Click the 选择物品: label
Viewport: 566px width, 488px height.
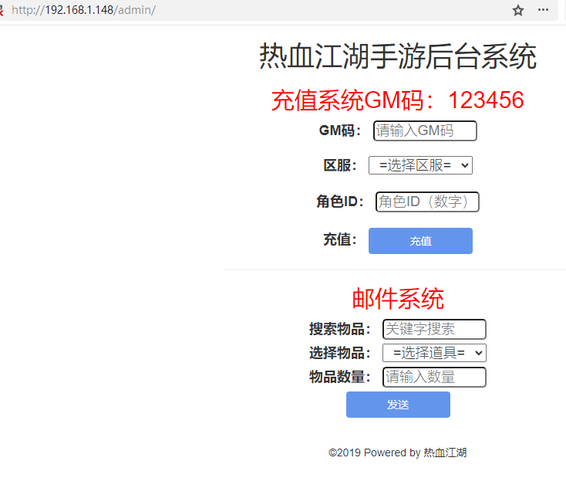coord(339,353)
